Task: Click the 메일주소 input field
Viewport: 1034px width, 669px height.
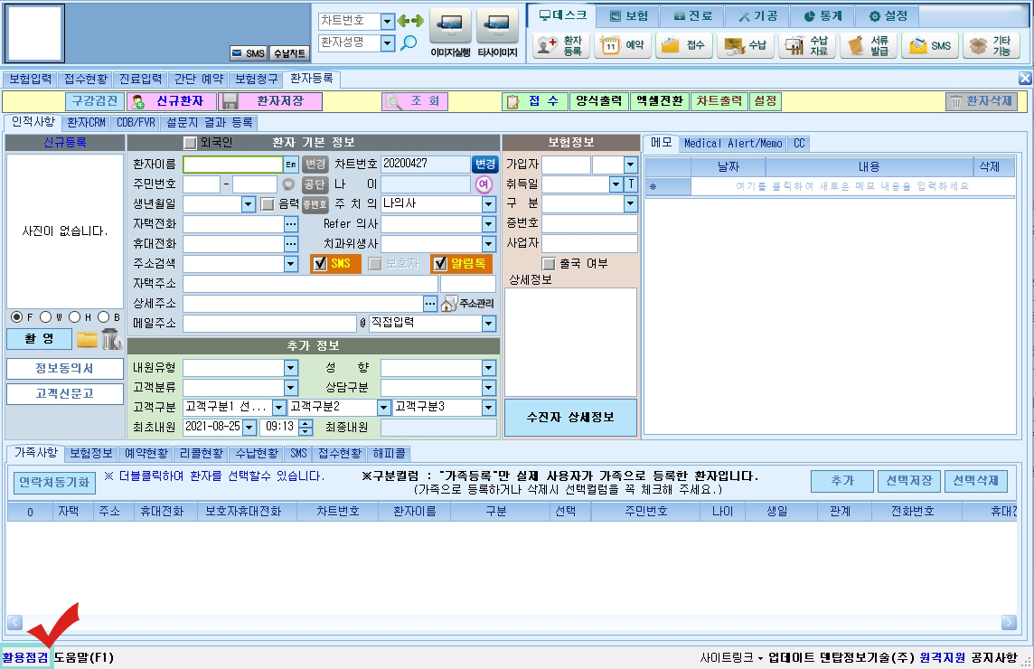Action: coord(269,324)
